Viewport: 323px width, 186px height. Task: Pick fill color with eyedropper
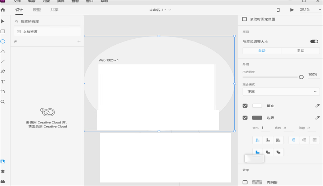pyautogui.click(x=318, y=106)
